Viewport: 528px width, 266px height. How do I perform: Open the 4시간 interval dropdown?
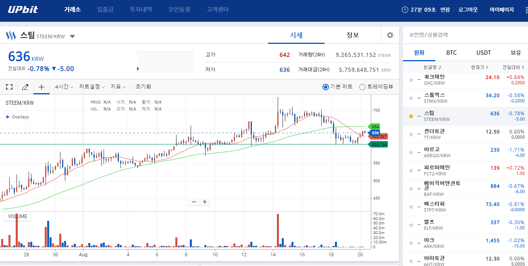(63, 87)
